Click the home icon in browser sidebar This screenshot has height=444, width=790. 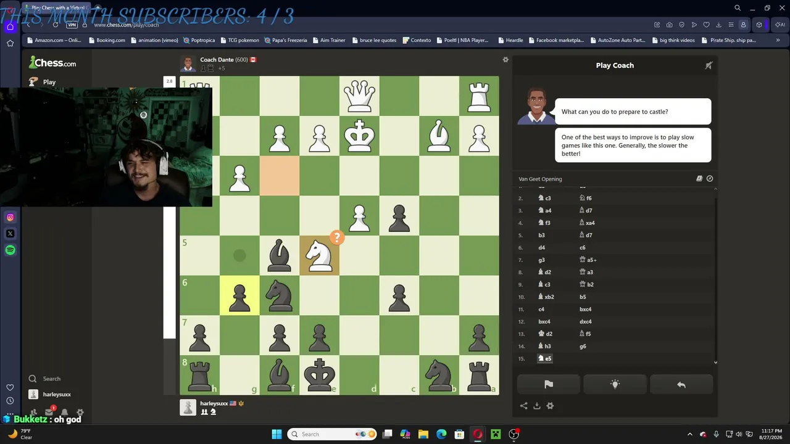pyautogui.click(x=10, y=27)
